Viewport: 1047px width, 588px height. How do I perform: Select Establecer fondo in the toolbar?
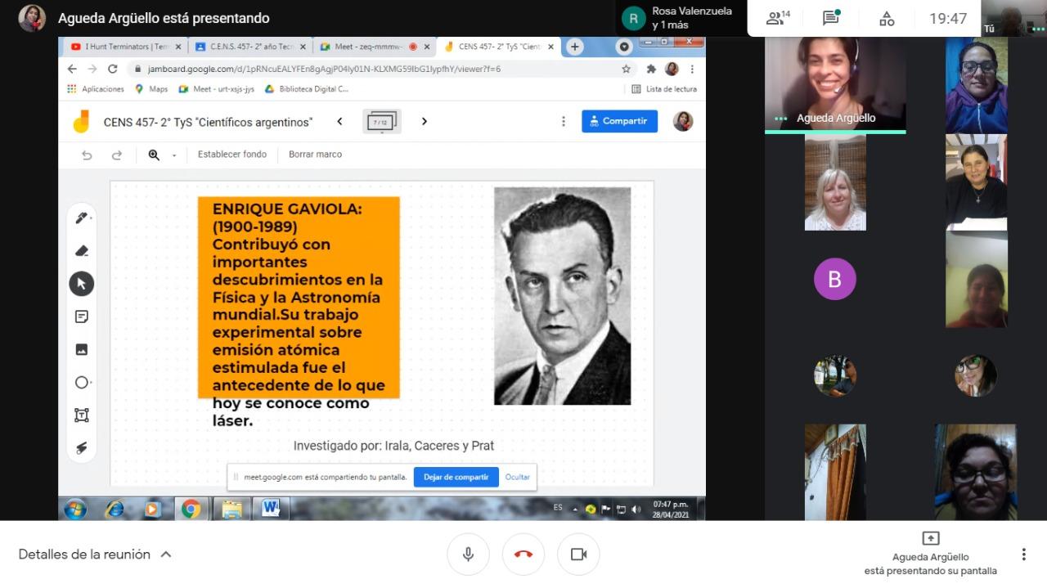coord(232,155)
